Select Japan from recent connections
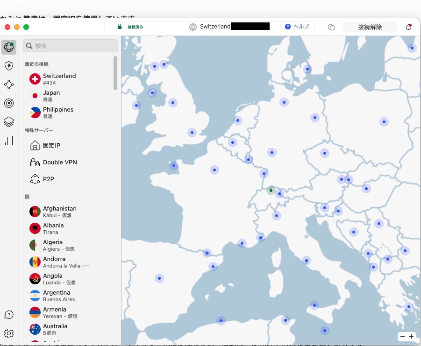 51,96
